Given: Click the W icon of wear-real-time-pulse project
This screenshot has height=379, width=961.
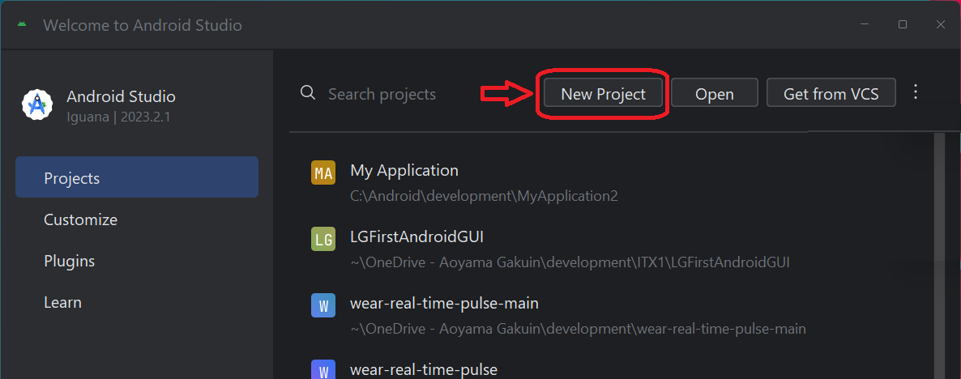Looking at the screenshot, I should pyautogui.click(x=323, y=369).
